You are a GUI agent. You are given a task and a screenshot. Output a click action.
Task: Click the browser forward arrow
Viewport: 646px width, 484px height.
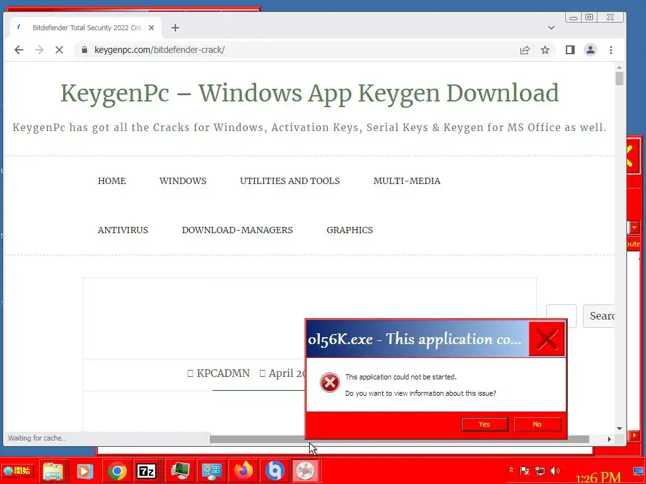(39, 50)
